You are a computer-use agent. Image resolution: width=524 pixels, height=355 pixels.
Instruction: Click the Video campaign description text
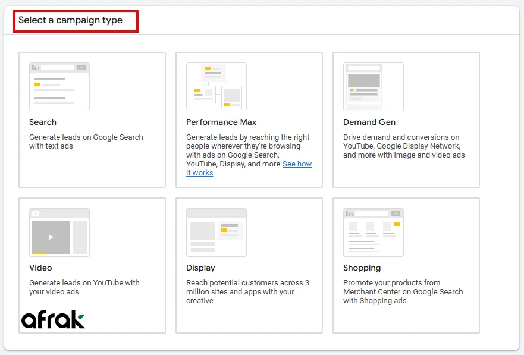tap(84, 287)
